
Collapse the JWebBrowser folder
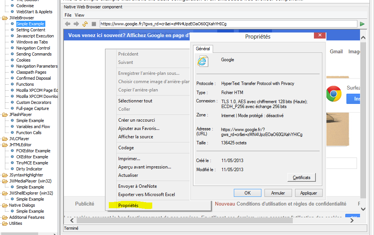coord(5,18)
